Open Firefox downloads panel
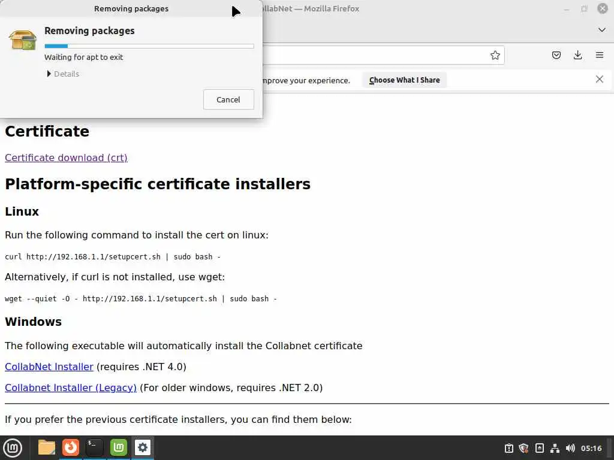 pos(577,55)
